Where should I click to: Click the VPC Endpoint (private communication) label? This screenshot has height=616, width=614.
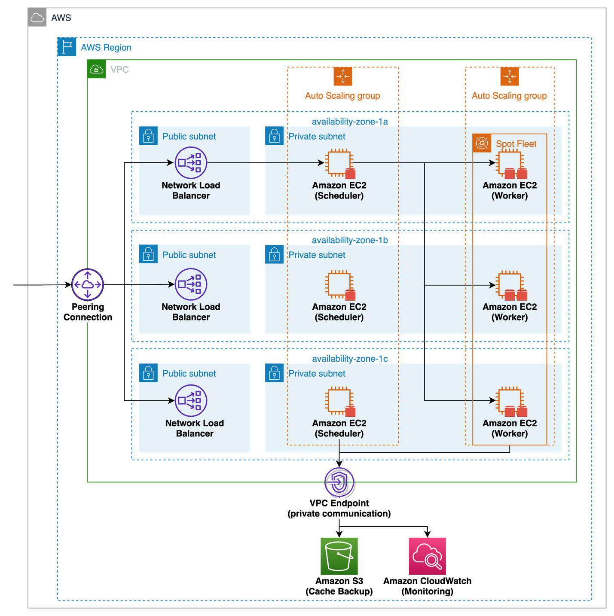point(339,508)
